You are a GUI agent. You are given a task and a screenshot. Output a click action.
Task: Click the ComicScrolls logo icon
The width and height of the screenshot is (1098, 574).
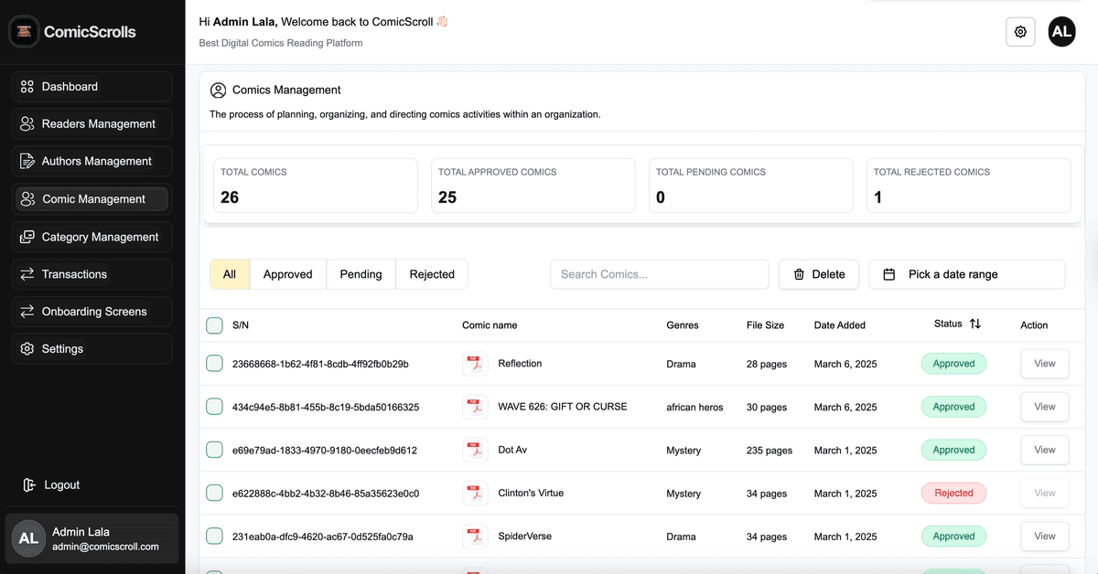click(x=23, y=30)
